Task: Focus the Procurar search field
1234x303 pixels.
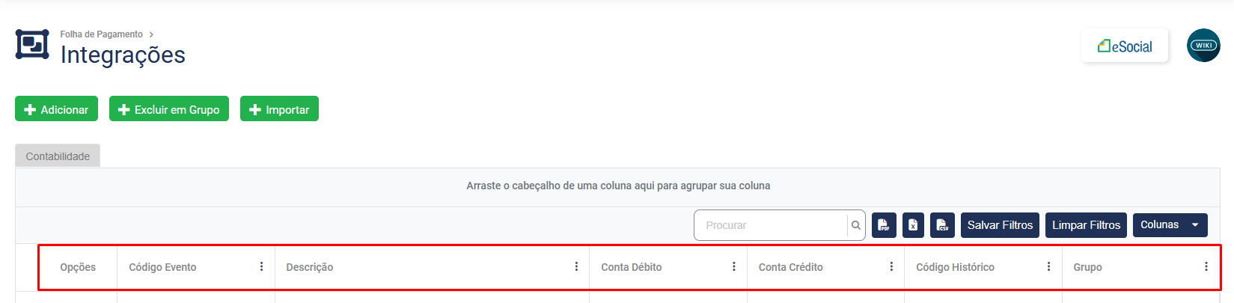Action: click(771, 225)
